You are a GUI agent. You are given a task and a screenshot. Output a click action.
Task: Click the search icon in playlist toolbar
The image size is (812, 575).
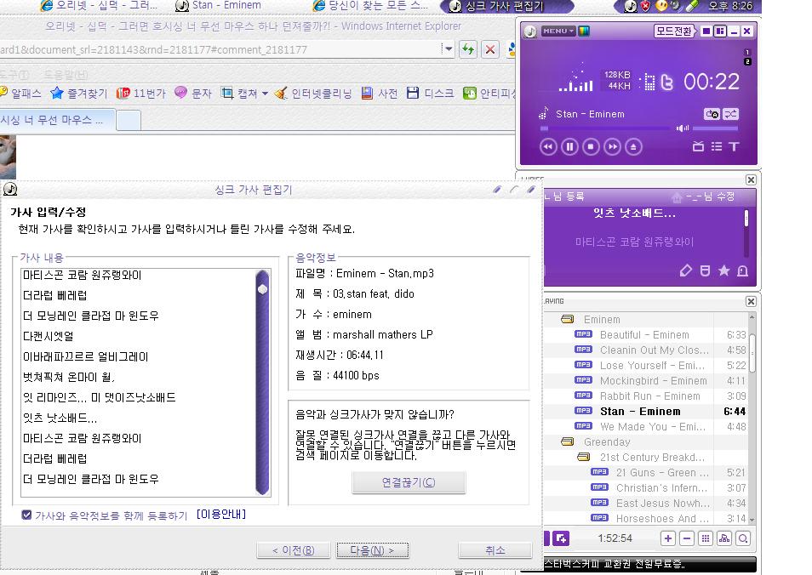[x=743, y=538]
